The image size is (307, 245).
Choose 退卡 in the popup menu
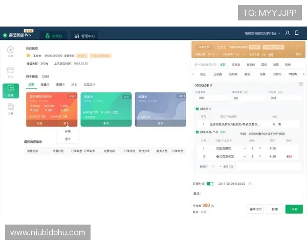tap(68, 139)
